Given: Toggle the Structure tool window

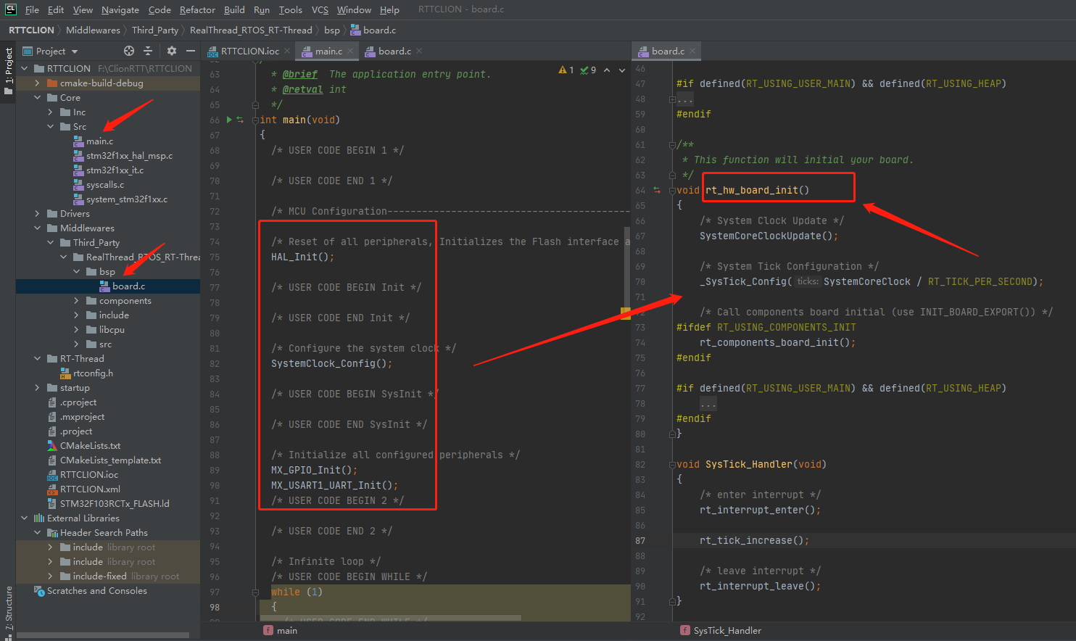Looking at the screenshot, I should click(8, 608).
